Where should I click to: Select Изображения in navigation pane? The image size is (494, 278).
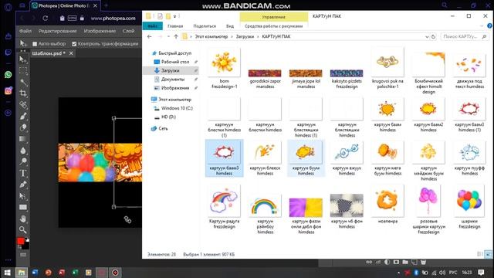pos(175,88)
